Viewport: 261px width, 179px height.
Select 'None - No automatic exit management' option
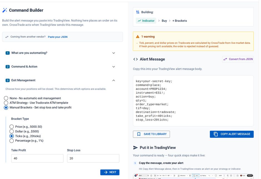6,98
